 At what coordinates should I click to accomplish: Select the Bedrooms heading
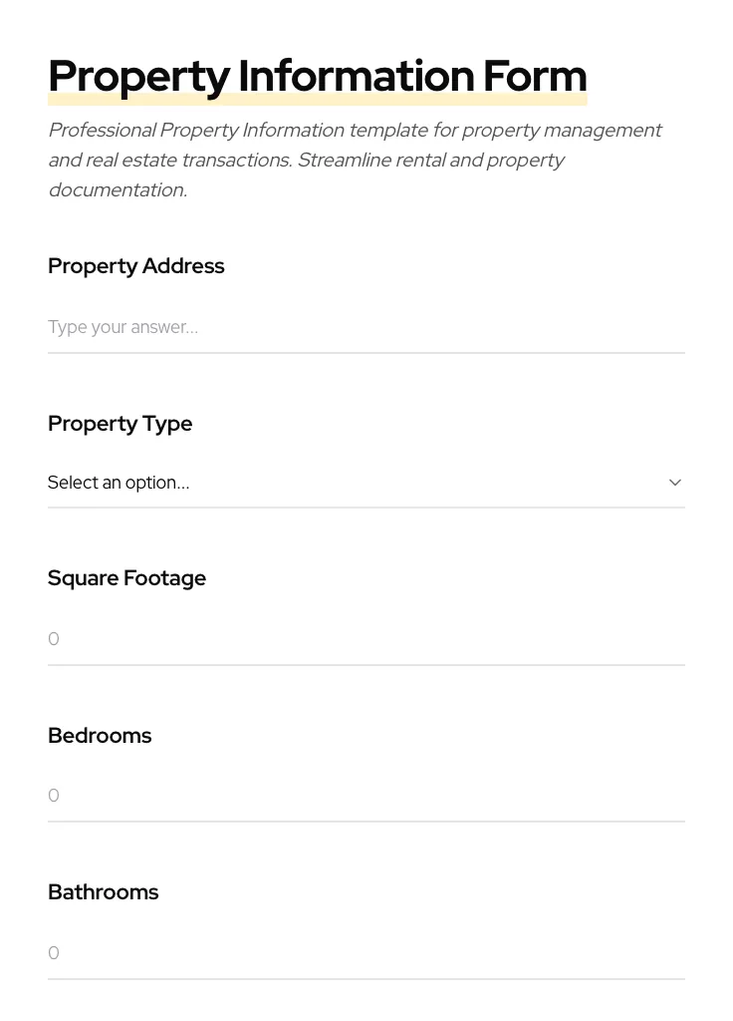coord(100,736)
